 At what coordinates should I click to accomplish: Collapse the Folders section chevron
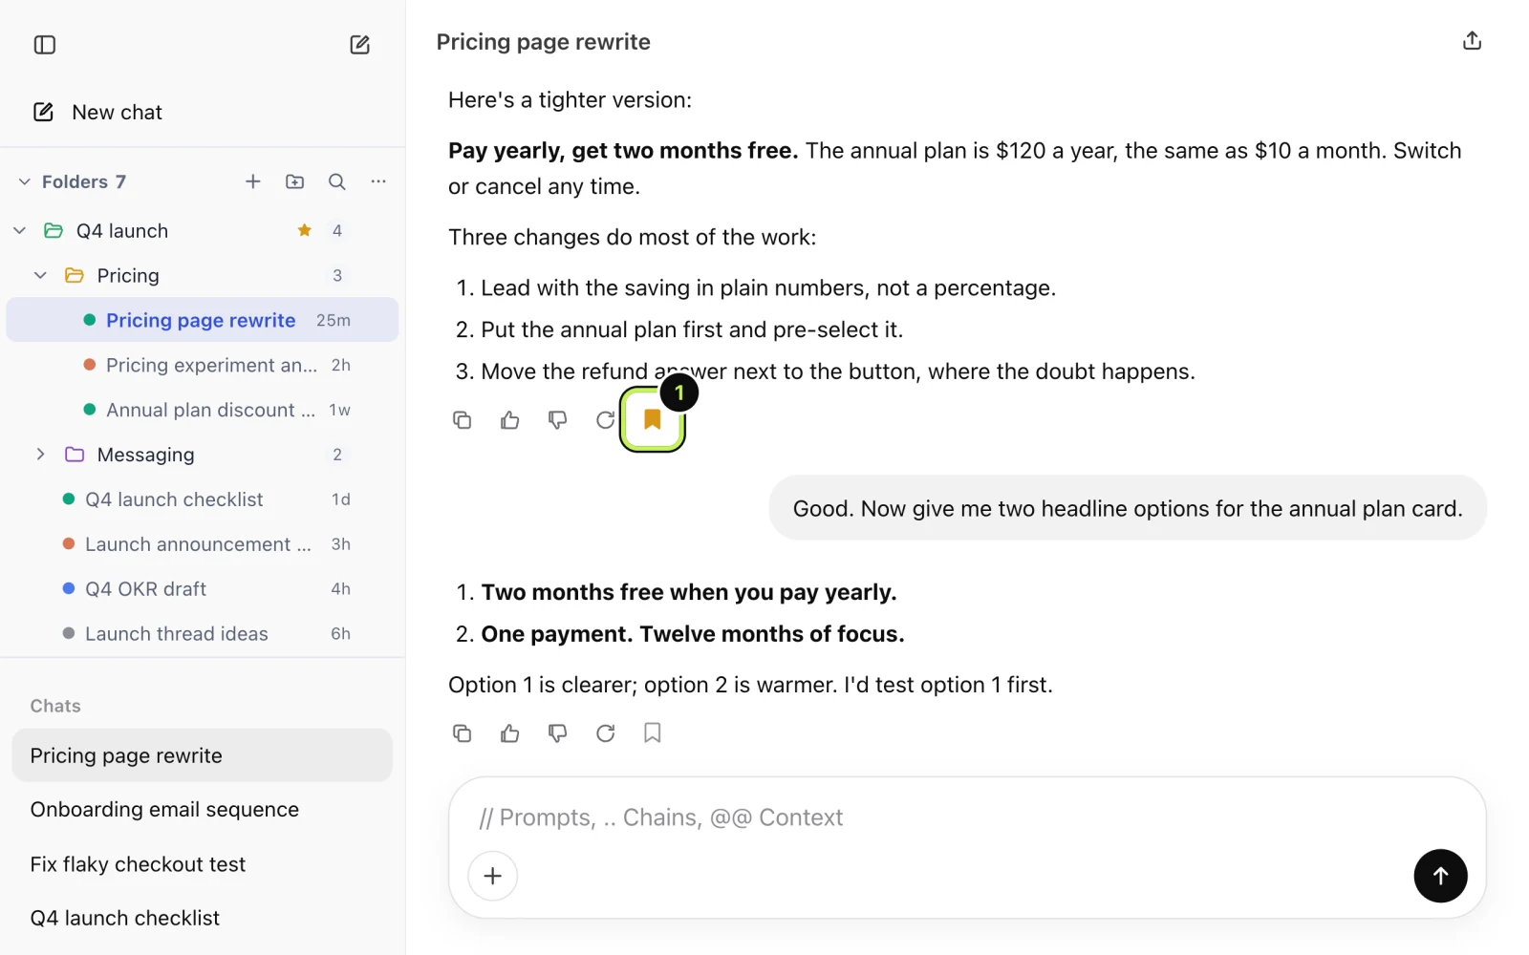click(x=25, y=181)
